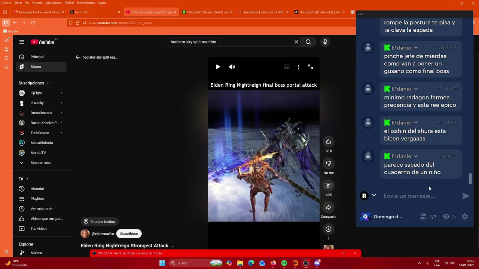Open the TechSource subscription channel
479x269 pixels.
(41, 133)
